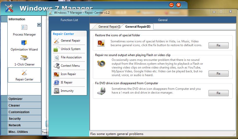The height and width of the screenshot is (139, 238).
Task: Click the DVD drive icon
Action: [x=101, y=91]
